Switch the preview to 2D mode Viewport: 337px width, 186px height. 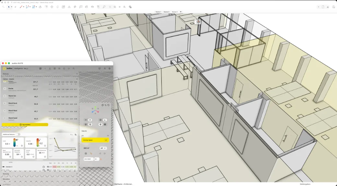tap(86, 120)
